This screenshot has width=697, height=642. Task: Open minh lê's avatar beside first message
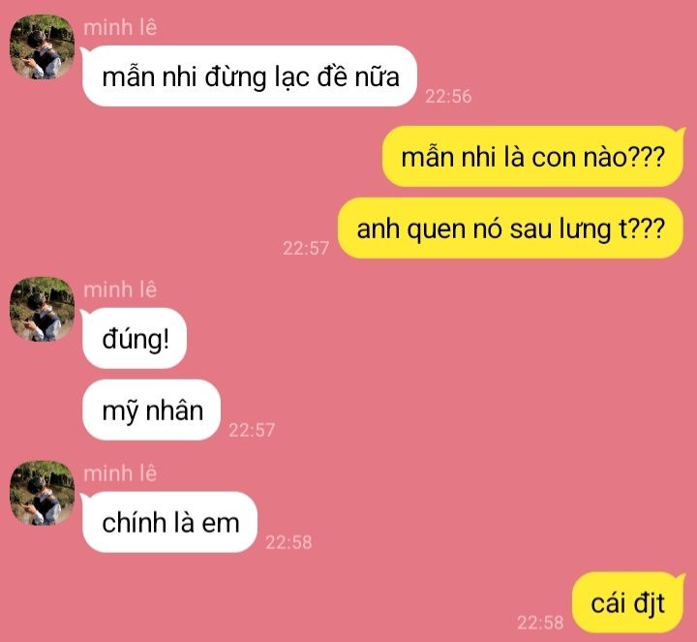coord(43,47)
